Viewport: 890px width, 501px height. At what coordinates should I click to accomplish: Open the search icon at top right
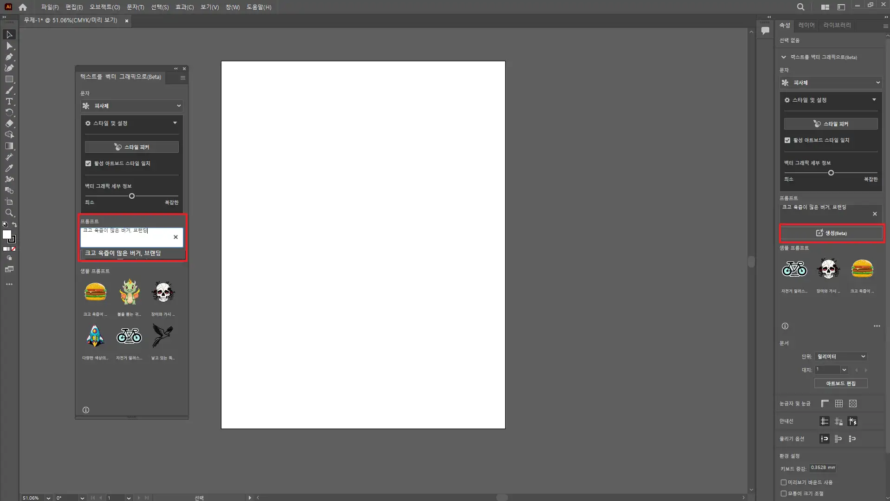800,7
